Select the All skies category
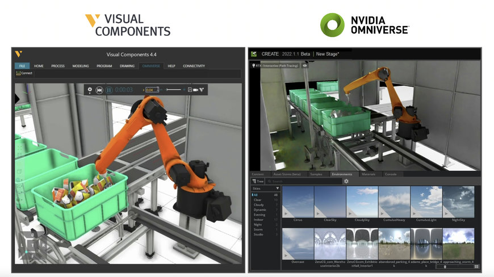The image size is (494, 277). click(265, 195)
